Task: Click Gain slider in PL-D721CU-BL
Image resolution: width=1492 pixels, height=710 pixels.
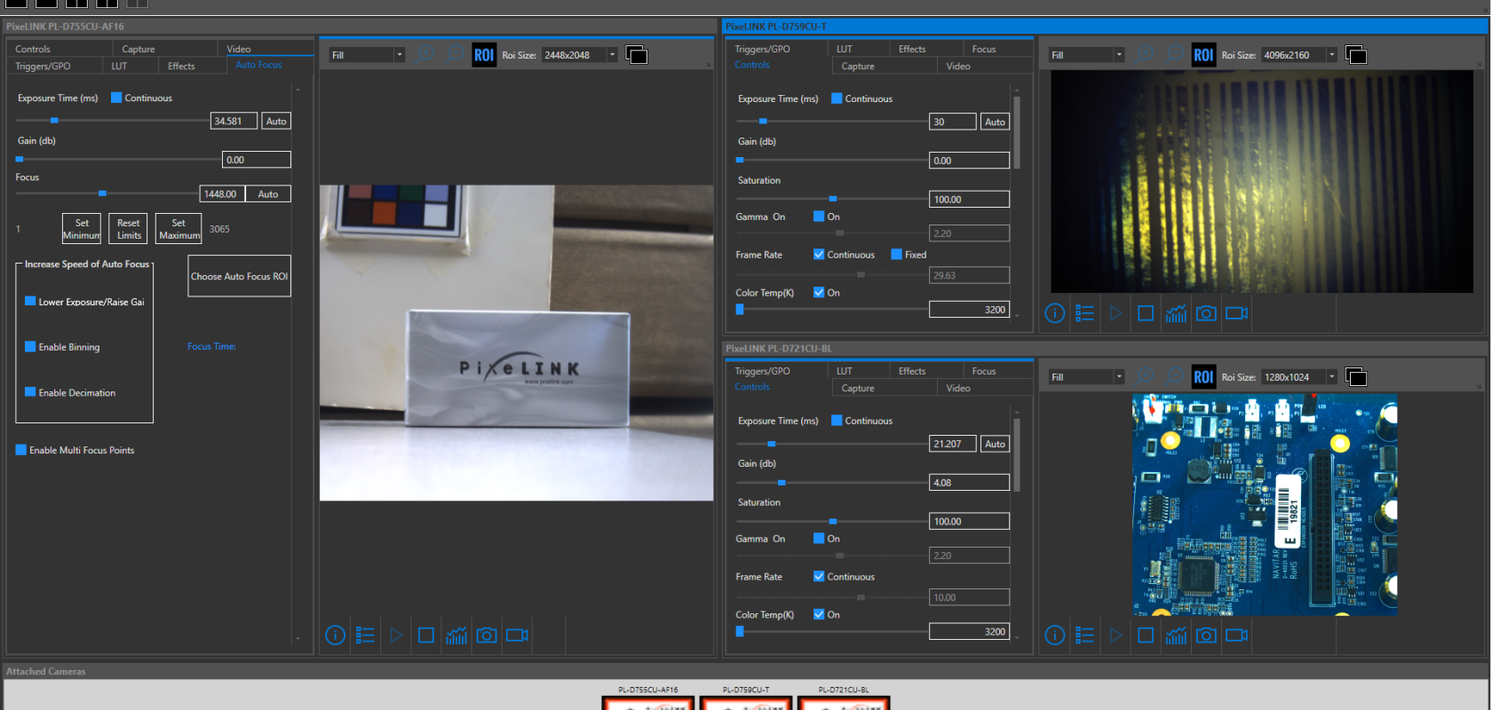Action: point(832,483)
